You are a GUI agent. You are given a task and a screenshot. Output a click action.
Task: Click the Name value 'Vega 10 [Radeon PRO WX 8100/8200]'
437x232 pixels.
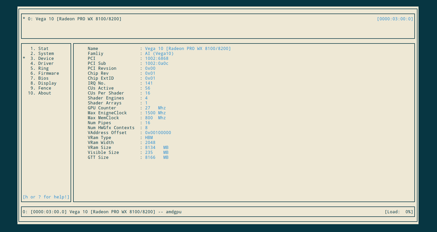point(188,48)
